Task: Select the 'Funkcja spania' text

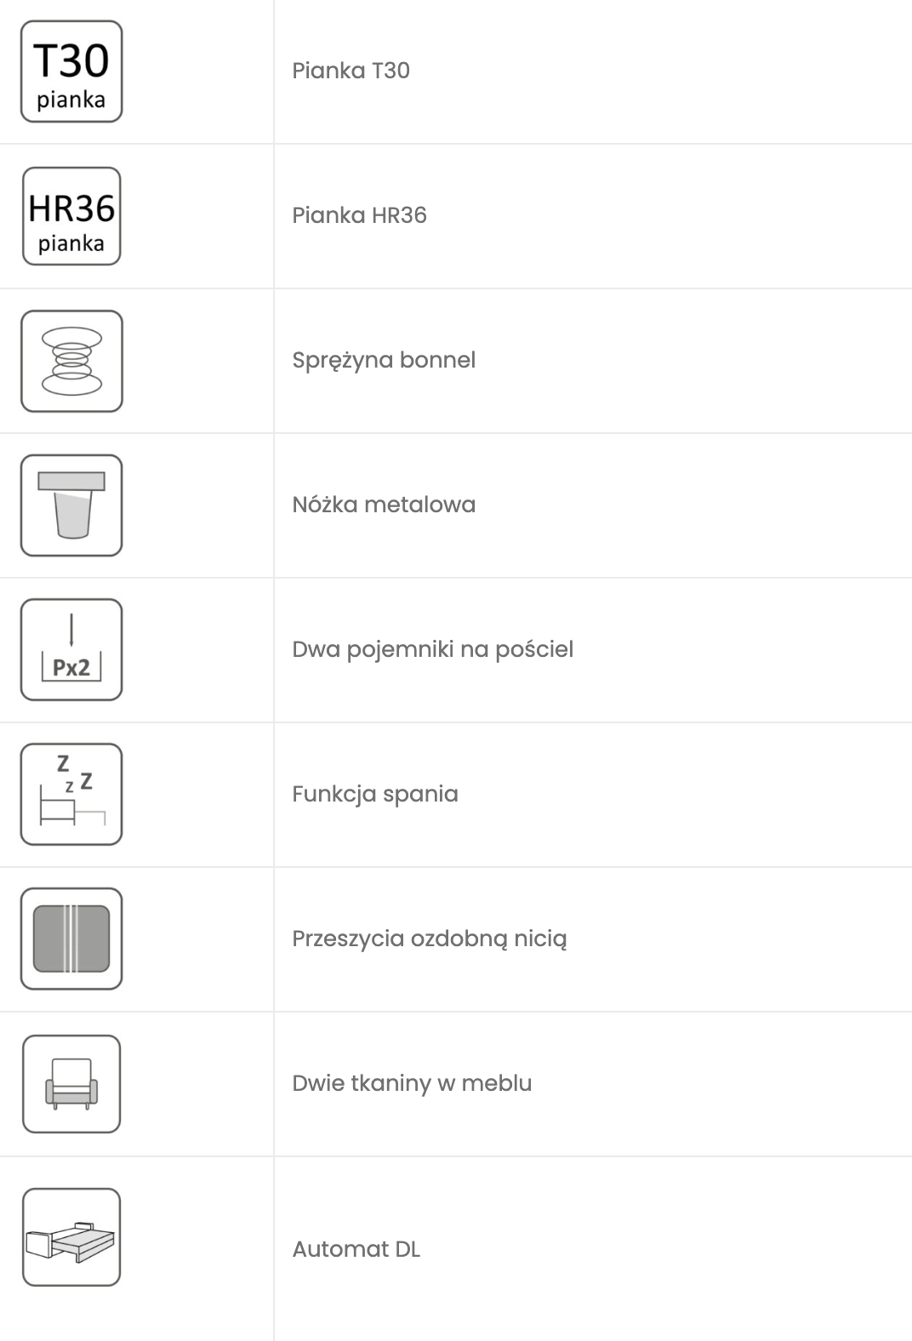Action: pyautogui.click(x=375, y=794)
